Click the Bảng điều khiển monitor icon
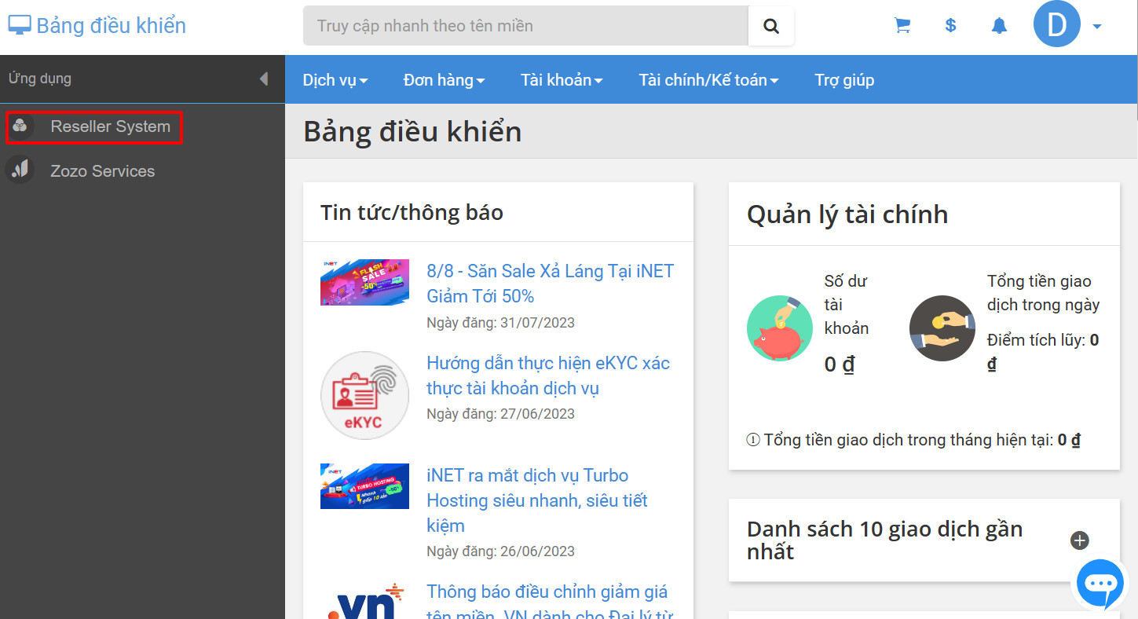 tap(18, 24)
